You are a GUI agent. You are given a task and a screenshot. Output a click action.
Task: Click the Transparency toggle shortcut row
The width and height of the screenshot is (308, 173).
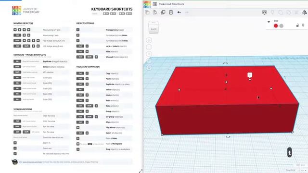pyautogui.click(x=104, y=30)
